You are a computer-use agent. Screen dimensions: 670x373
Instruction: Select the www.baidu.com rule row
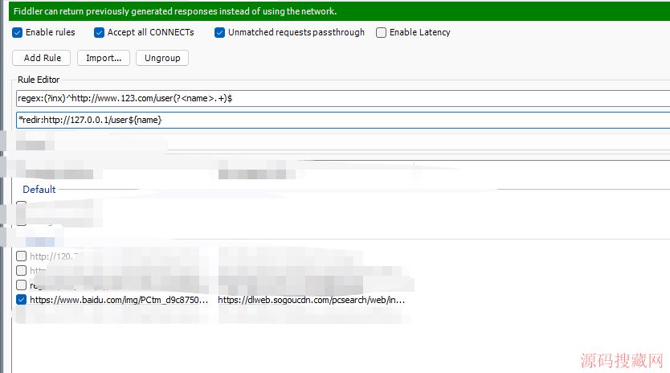point(119,300)
